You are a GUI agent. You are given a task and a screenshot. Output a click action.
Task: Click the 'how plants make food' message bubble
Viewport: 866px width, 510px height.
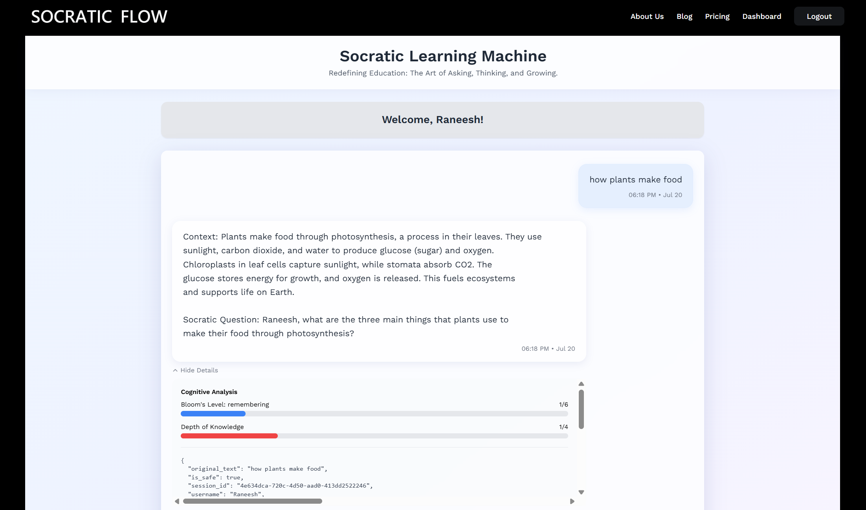[635, 186]
